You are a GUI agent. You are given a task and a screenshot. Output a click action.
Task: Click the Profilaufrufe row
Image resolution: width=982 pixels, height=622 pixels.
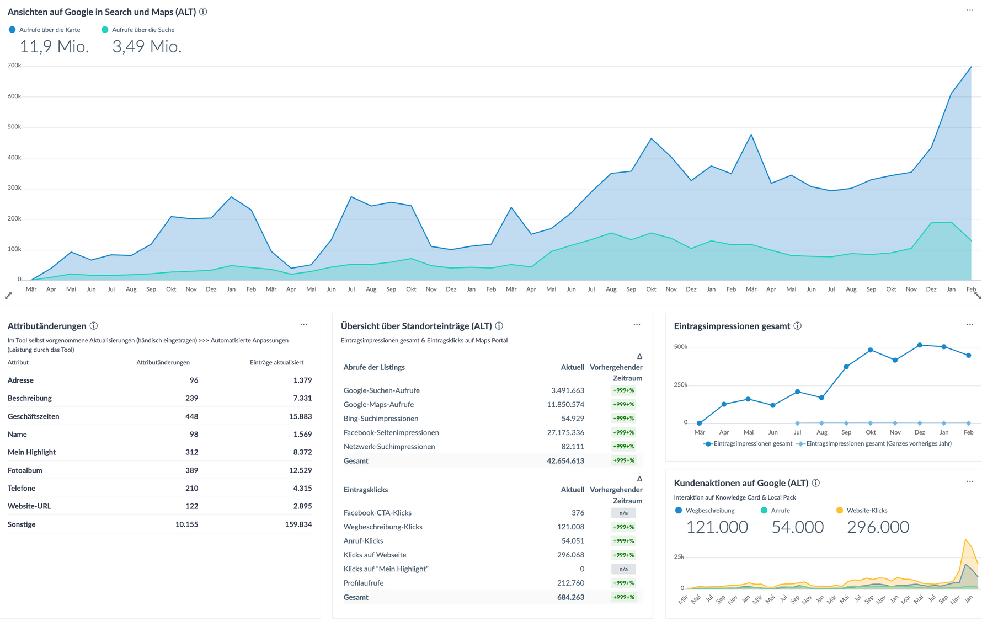493,583
